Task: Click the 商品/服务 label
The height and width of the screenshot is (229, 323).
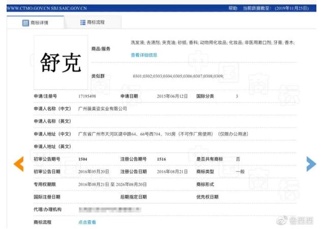Action: [101, 49]
